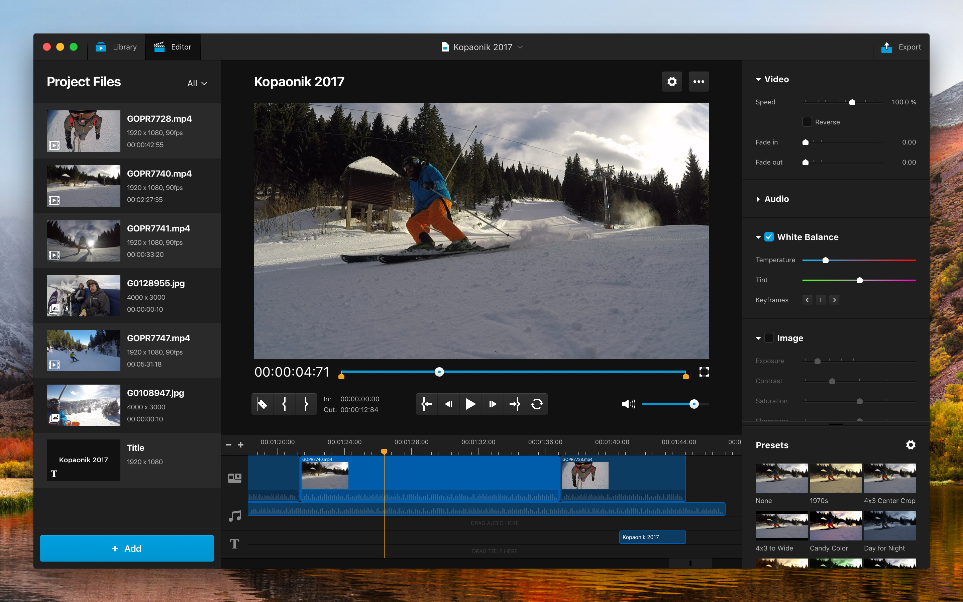
Task: Click the advance one frame icon
Action: 492,403
